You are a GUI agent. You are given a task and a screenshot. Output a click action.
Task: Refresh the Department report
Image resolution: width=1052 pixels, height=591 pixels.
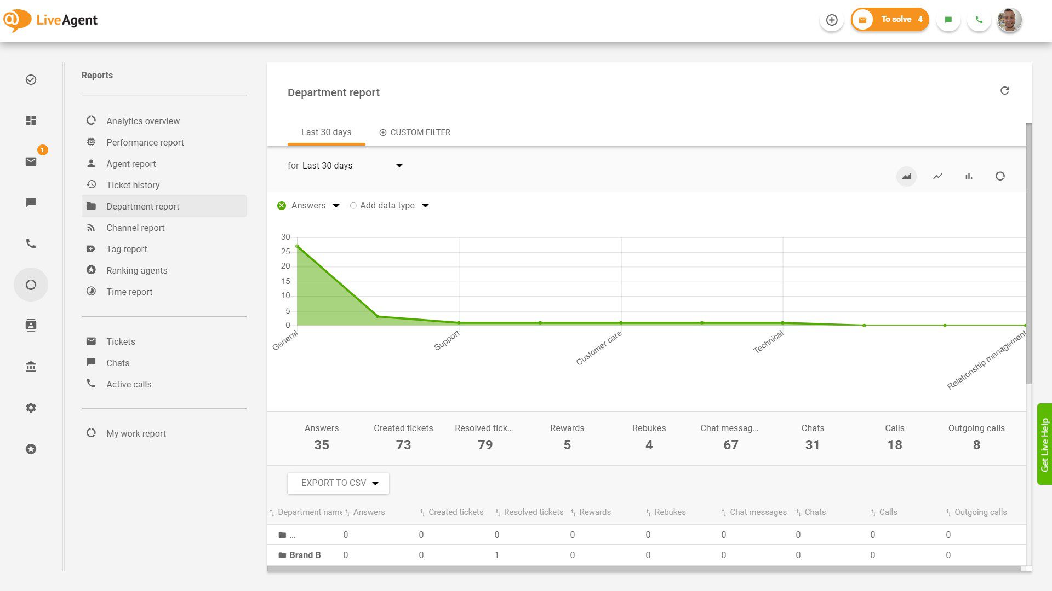point(1005,90)
